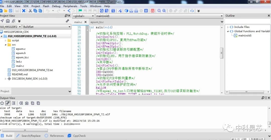The height and width of the screenshot is (140, 271).
Task: Open the Peripherals menu
Action: (71, 6)
